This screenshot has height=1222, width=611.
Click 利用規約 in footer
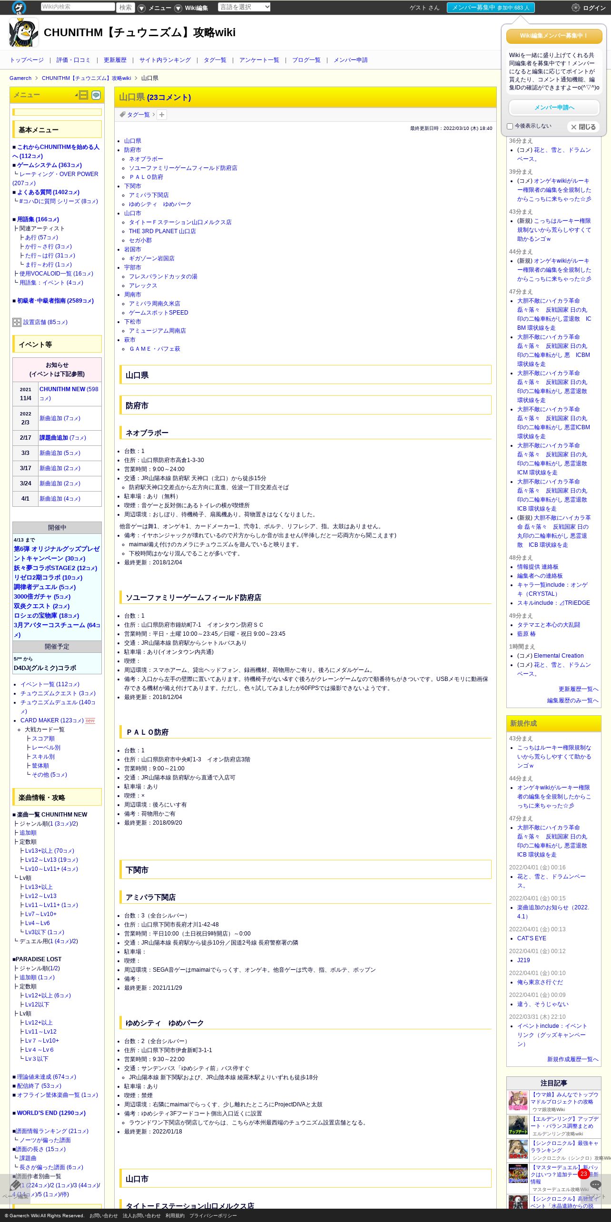tap(175, 1216)
